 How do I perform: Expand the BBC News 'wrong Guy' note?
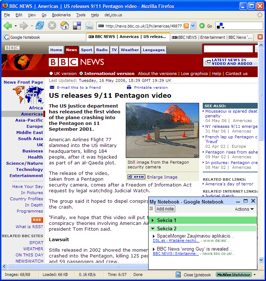tap(154, 249)
